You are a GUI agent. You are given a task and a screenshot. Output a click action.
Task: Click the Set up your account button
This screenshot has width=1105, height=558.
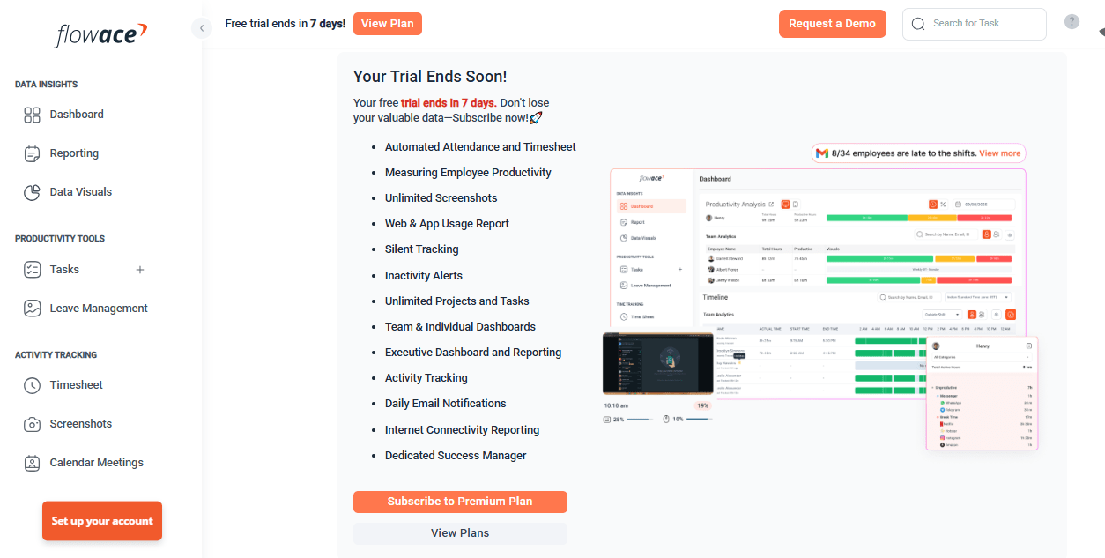[x=102, y=521]
